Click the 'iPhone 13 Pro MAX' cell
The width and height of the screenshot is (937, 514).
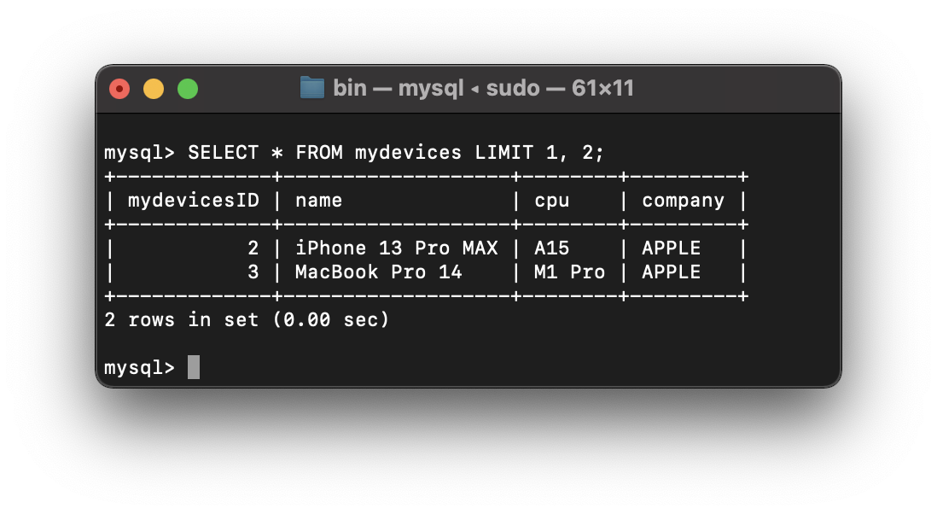click(396, 248)
